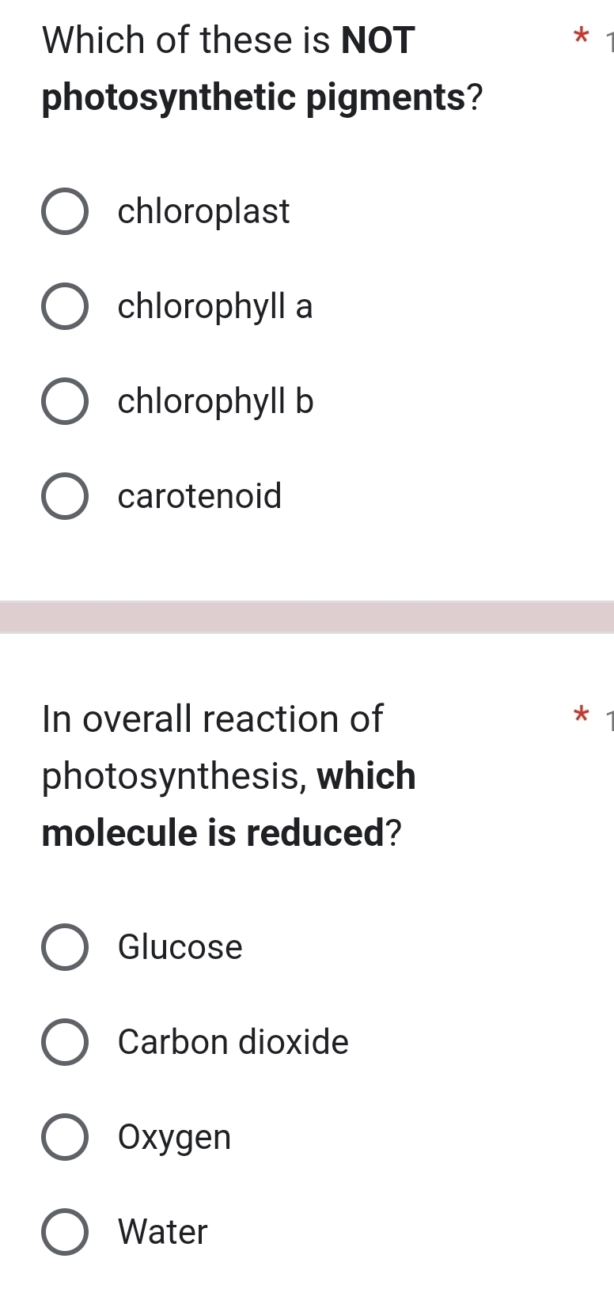Image resolution: width=614 pixels, height=1304 pixels.
Task: Select the chloroplast radio option
Action: pyautogui.click(x=65, y=211)
